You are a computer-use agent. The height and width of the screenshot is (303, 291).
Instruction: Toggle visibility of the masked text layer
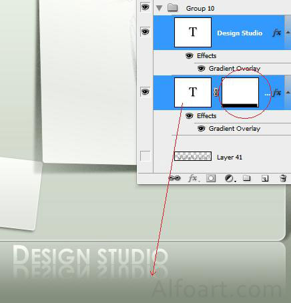(145, 91)
